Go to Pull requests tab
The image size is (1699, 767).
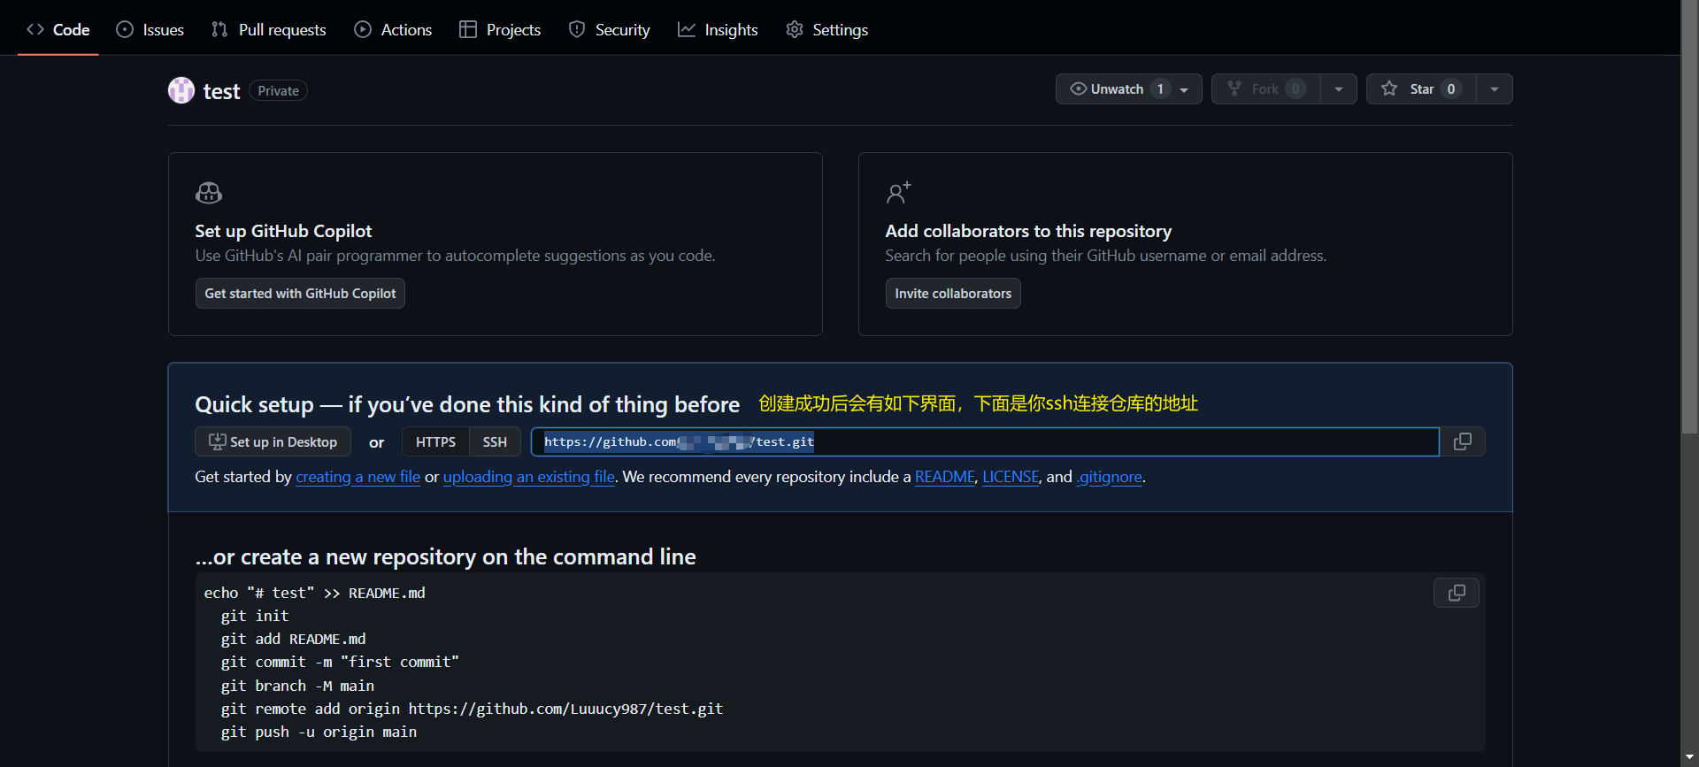(x=269, y=29)
